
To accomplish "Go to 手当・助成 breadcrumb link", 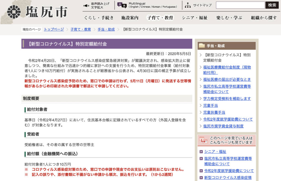I will 106,29.
